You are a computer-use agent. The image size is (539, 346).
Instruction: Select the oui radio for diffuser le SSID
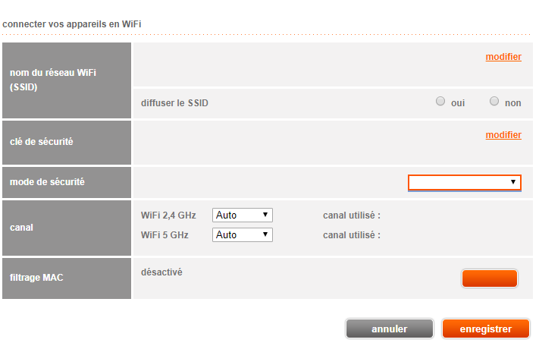(440, 102)
